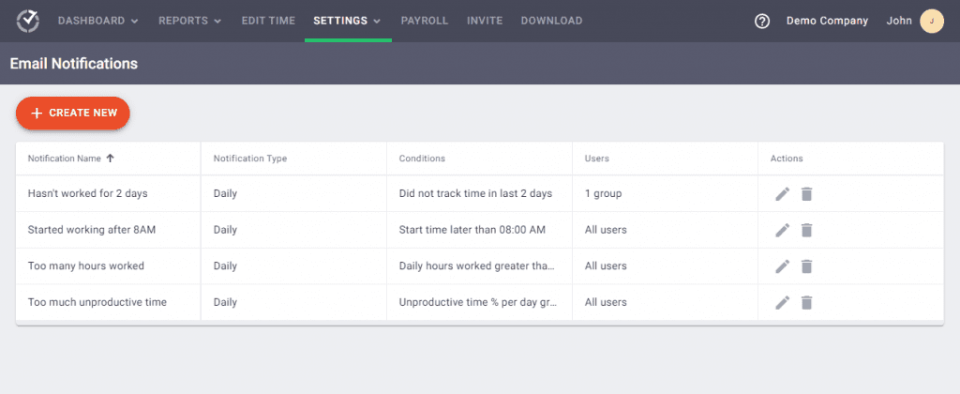Open the Download page
The height and width of the screenshot is (394, 960).
pyautogui.click(x=551, y=21)
